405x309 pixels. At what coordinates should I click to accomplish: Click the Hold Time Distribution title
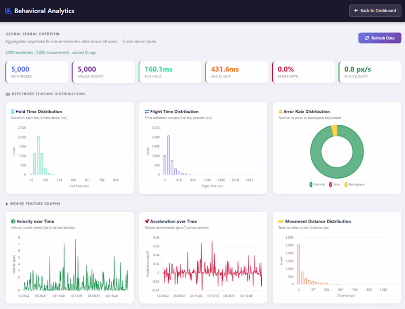[39, 111]
